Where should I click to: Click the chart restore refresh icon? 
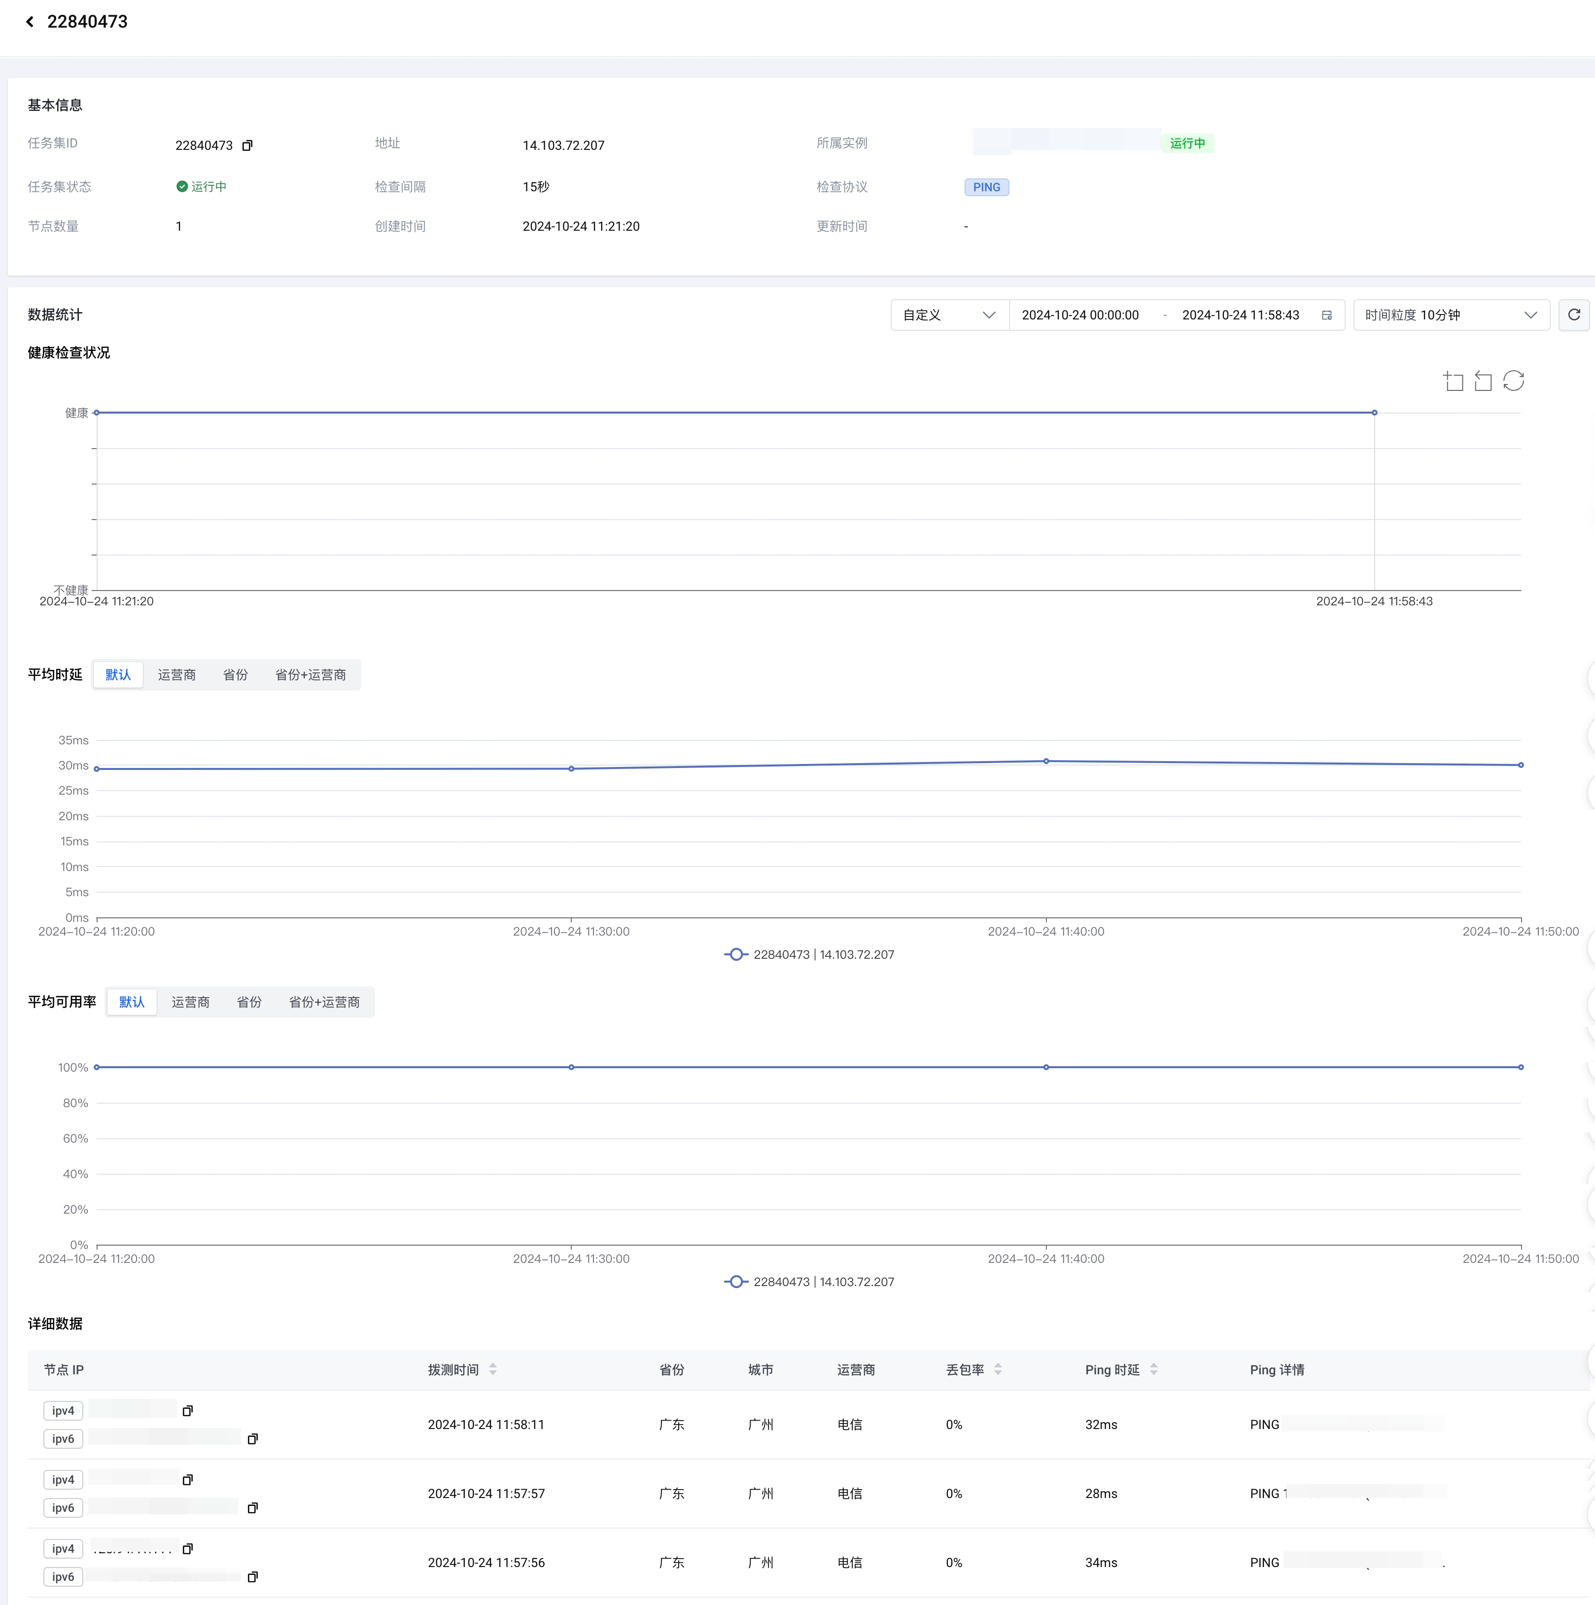click(1514, 382)
